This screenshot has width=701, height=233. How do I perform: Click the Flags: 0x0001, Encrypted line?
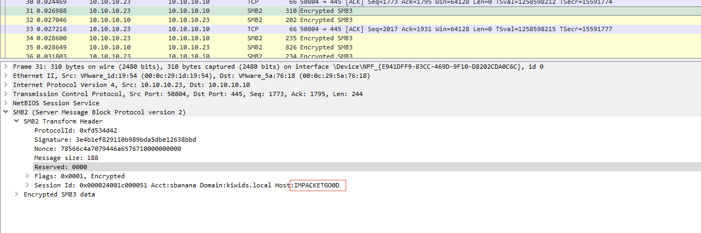point(79,176)
